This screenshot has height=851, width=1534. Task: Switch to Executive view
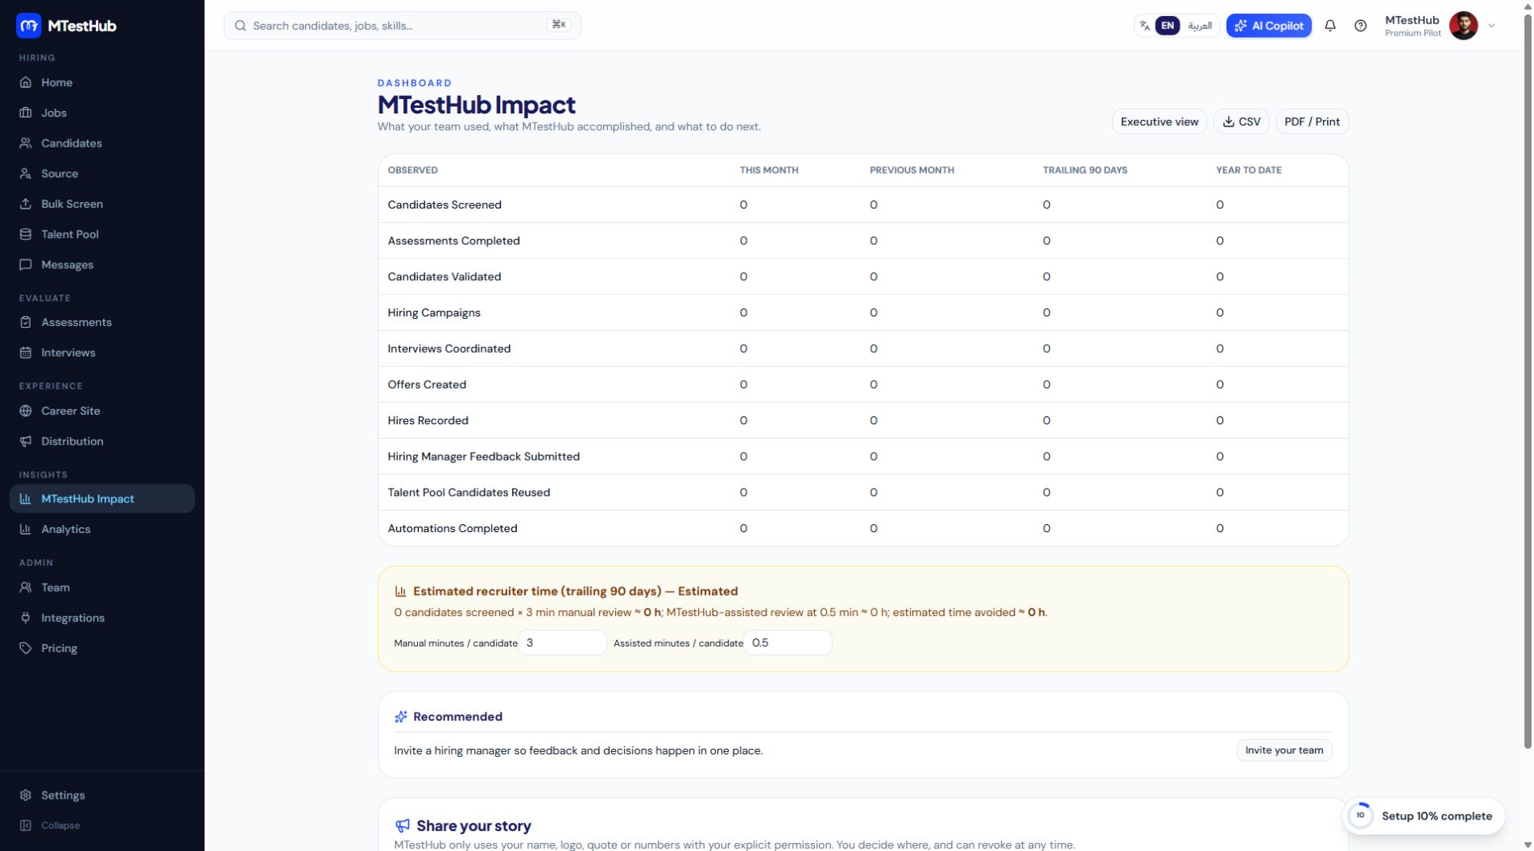point(1159,122)
